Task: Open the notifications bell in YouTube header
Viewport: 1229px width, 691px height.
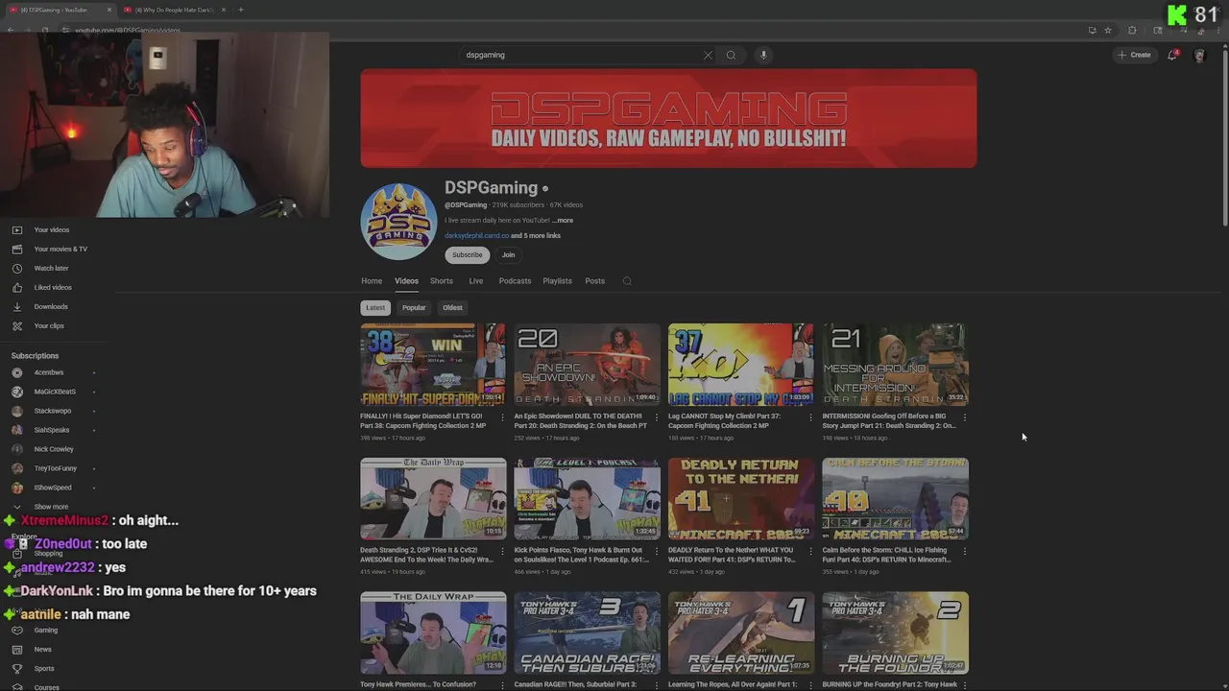Action: point(1172,55)
